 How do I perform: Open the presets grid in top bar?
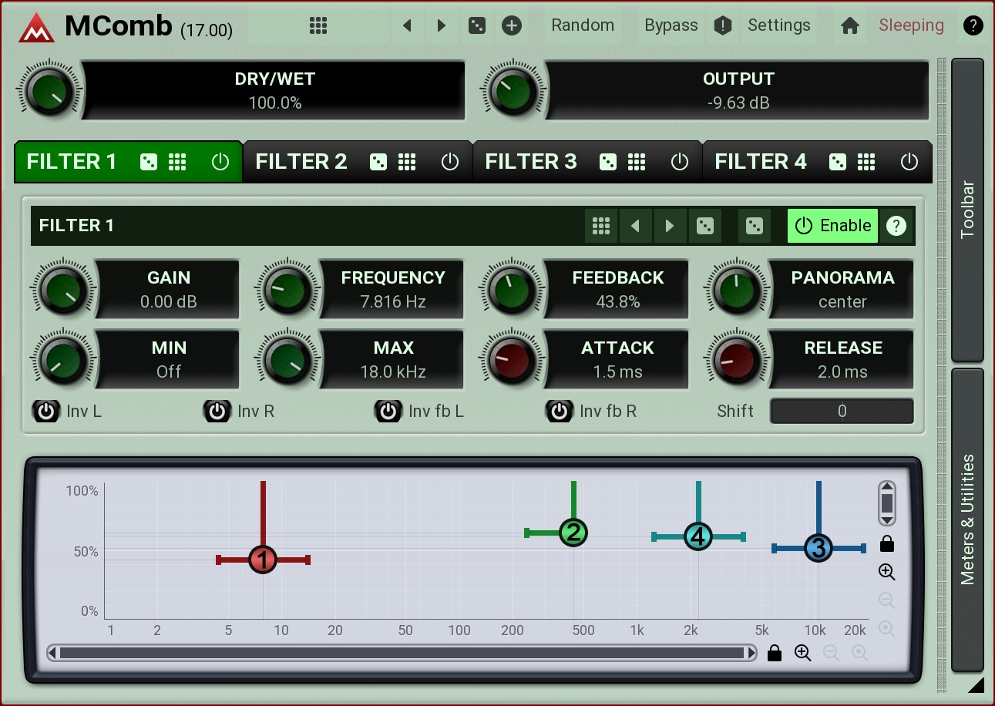318,25
